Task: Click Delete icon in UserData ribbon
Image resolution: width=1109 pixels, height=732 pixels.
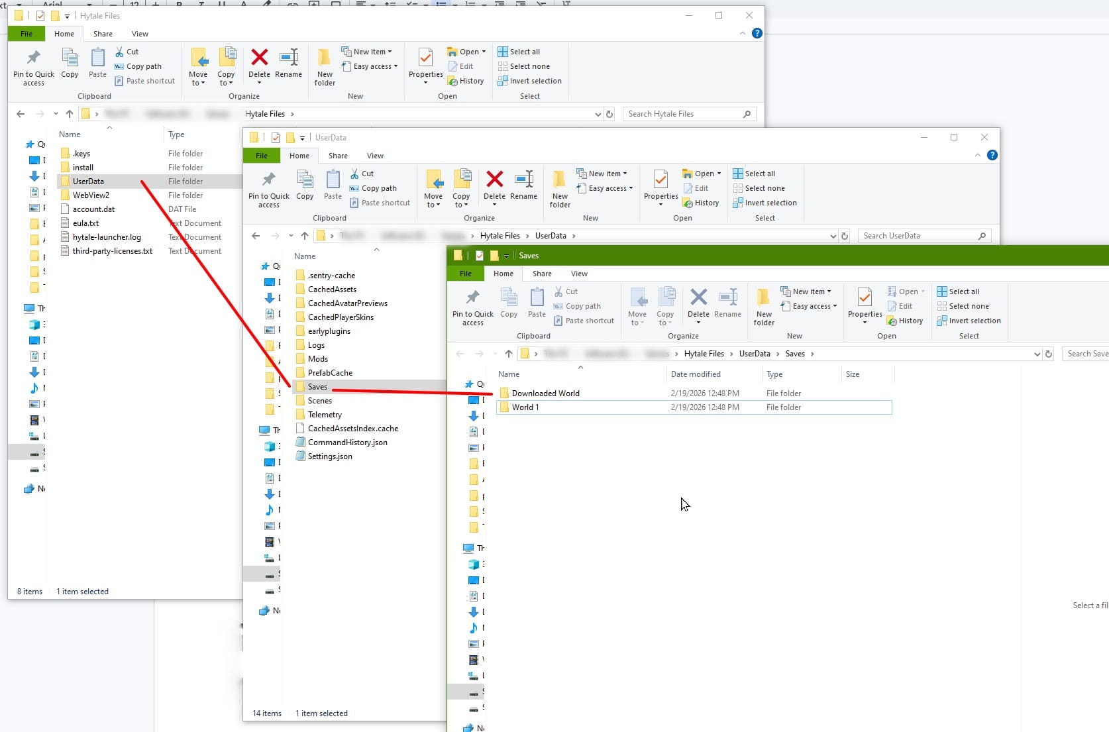Action: point(494,185)
